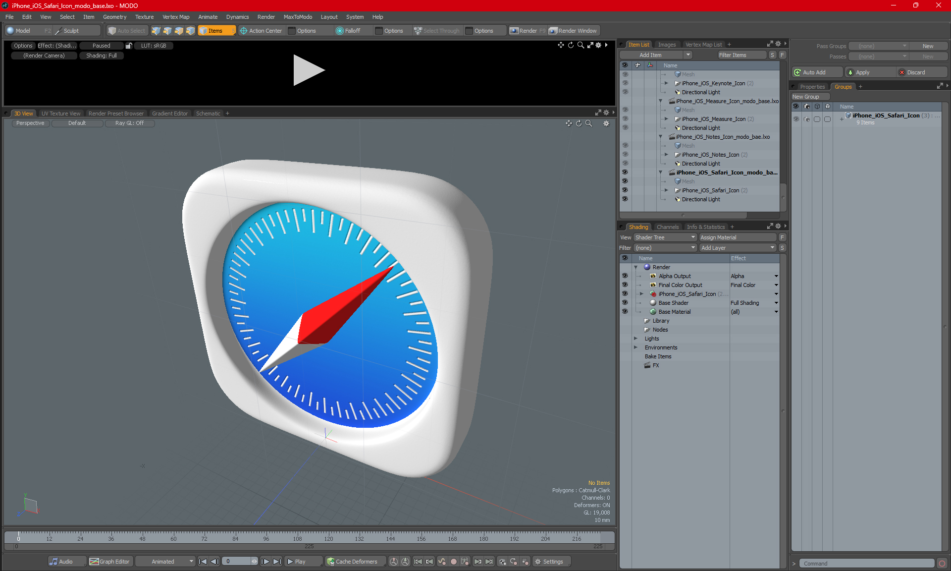Open the MaxToModo menu

[298, 17]
